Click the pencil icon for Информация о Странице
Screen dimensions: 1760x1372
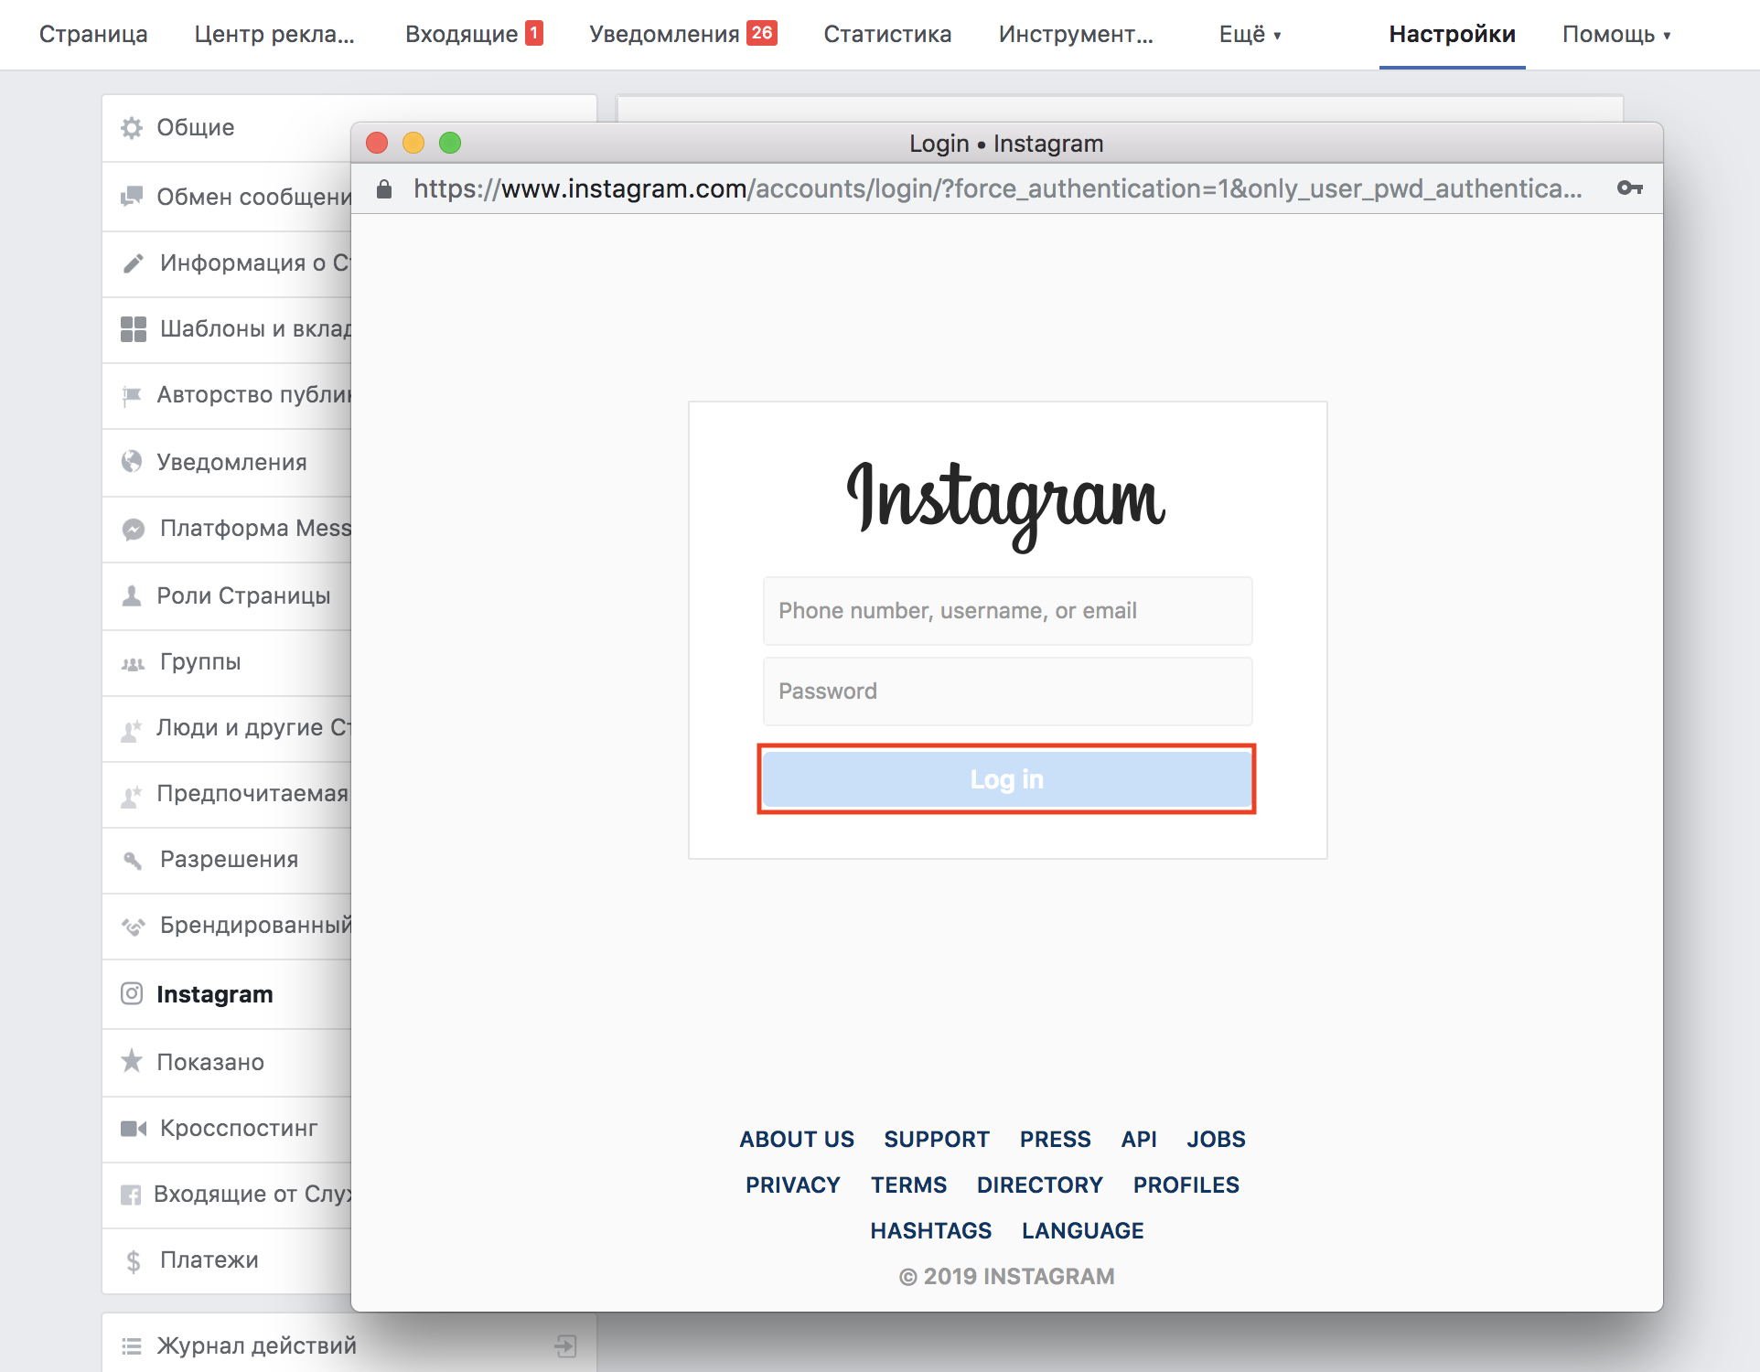point(134,263)
